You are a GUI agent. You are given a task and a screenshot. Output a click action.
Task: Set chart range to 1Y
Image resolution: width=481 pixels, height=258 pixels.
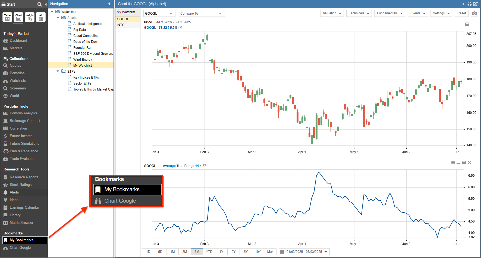tap(221, 252)
